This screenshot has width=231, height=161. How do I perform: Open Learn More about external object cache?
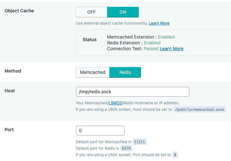(x=159, y=23)
